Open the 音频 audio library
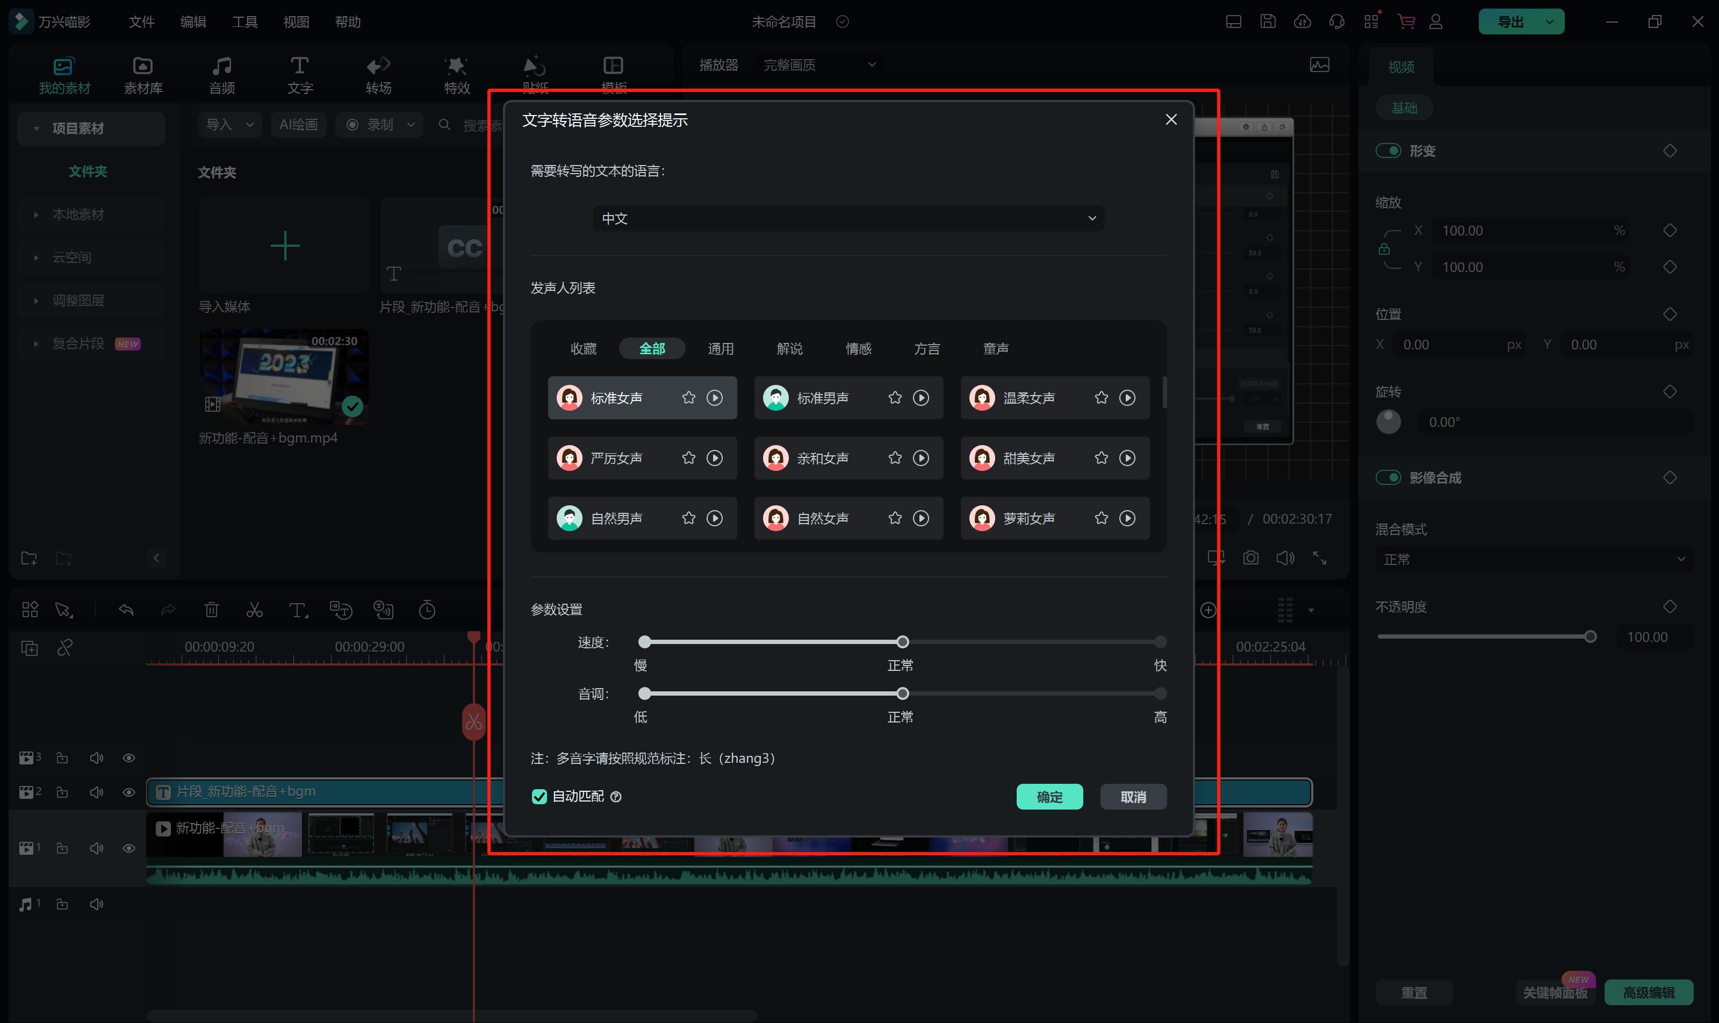 pos(222,74)
